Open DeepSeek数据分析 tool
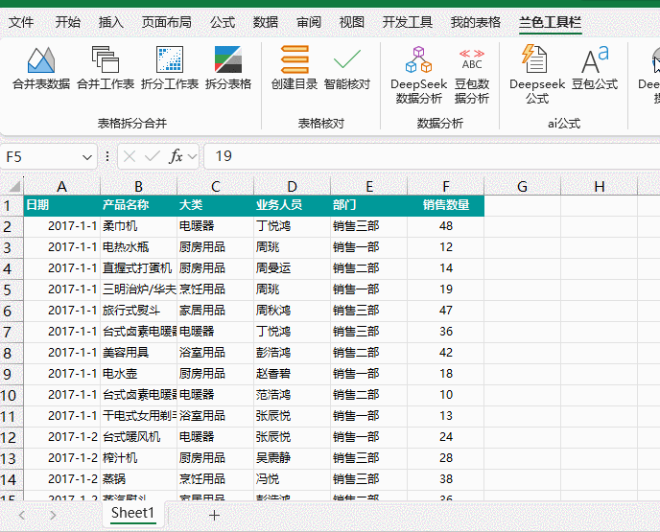The image size is (660, 532). 418,75
